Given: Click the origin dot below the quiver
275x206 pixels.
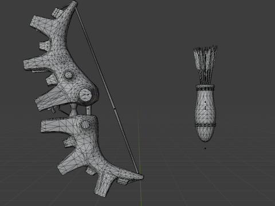Looking at the screenshot, I should point(205,148).
